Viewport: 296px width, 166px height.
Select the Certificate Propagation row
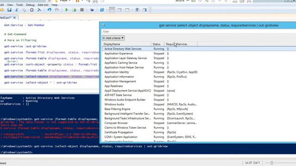pos(199,132)
